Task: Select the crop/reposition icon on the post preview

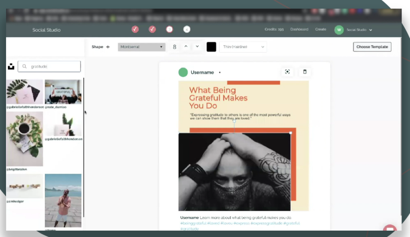Action: pos(287,72)
